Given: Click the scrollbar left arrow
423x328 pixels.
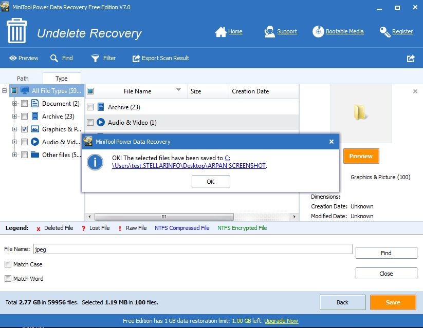Looking at the screenshot, I should click(x=89, y=217).
